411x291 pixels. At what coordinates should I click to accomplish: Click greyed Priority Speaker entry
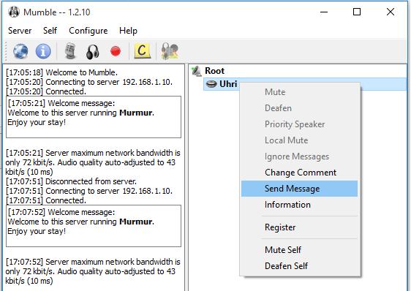point(299,124)
